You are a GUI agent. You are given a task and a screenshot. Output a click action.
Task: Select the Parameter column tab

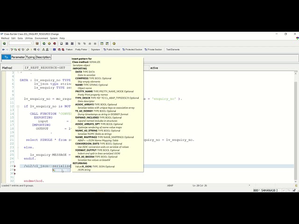click(x=18, y=57)
